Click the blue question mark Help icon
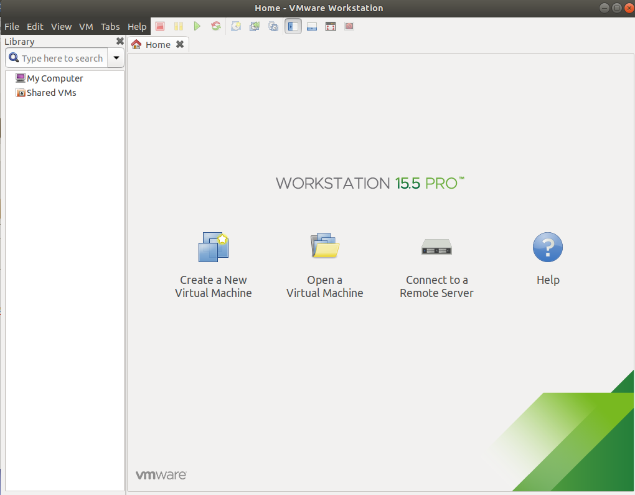The width and height of the screenshot is (635, 495). (x=547, y=247)
